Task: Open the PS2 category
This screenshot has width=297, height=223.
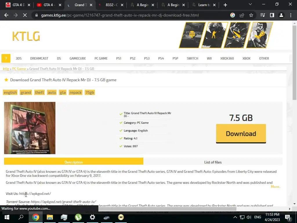Action: pyautogui.click(x=133, y=58)
